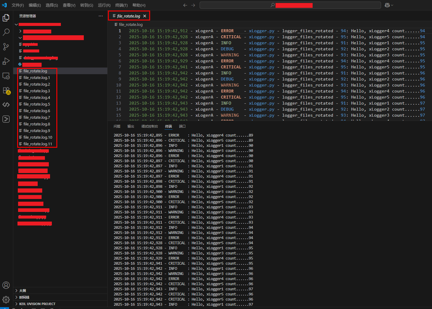Open the Search view in activity bar

[x=6, y=32]
